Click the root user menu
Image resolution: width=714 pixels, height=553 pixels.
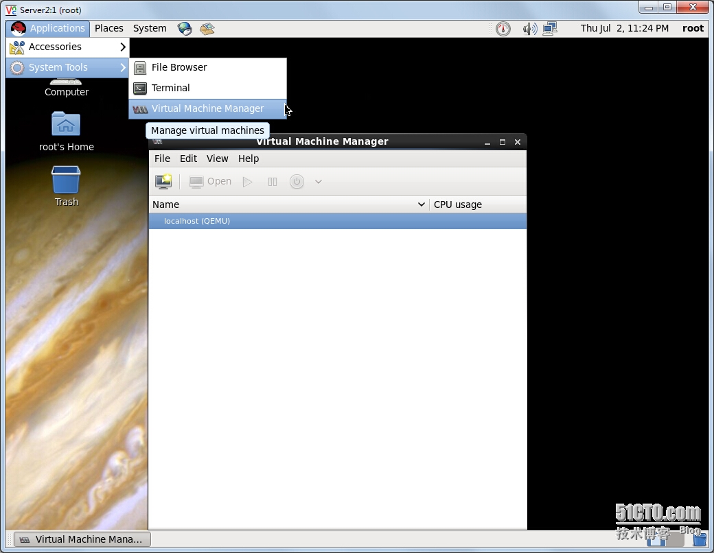click(693, 28)
